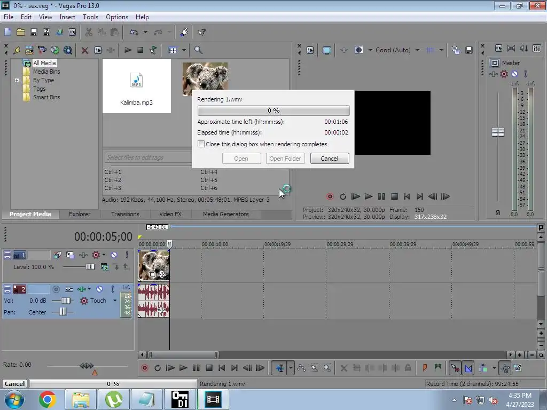Click the Master FX gear icon
The image size is (547, 410).
coord(504,74)
